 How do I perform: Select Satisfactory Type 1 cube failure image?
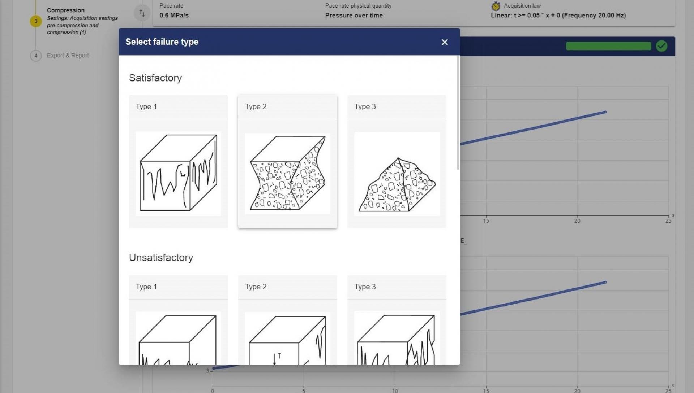178,174
